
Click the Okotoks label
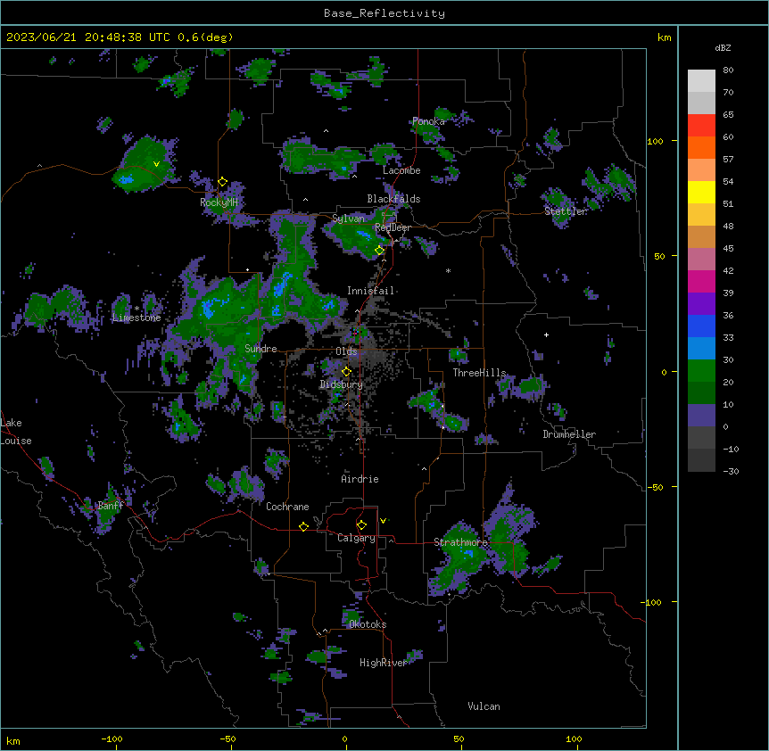point(368,624)
